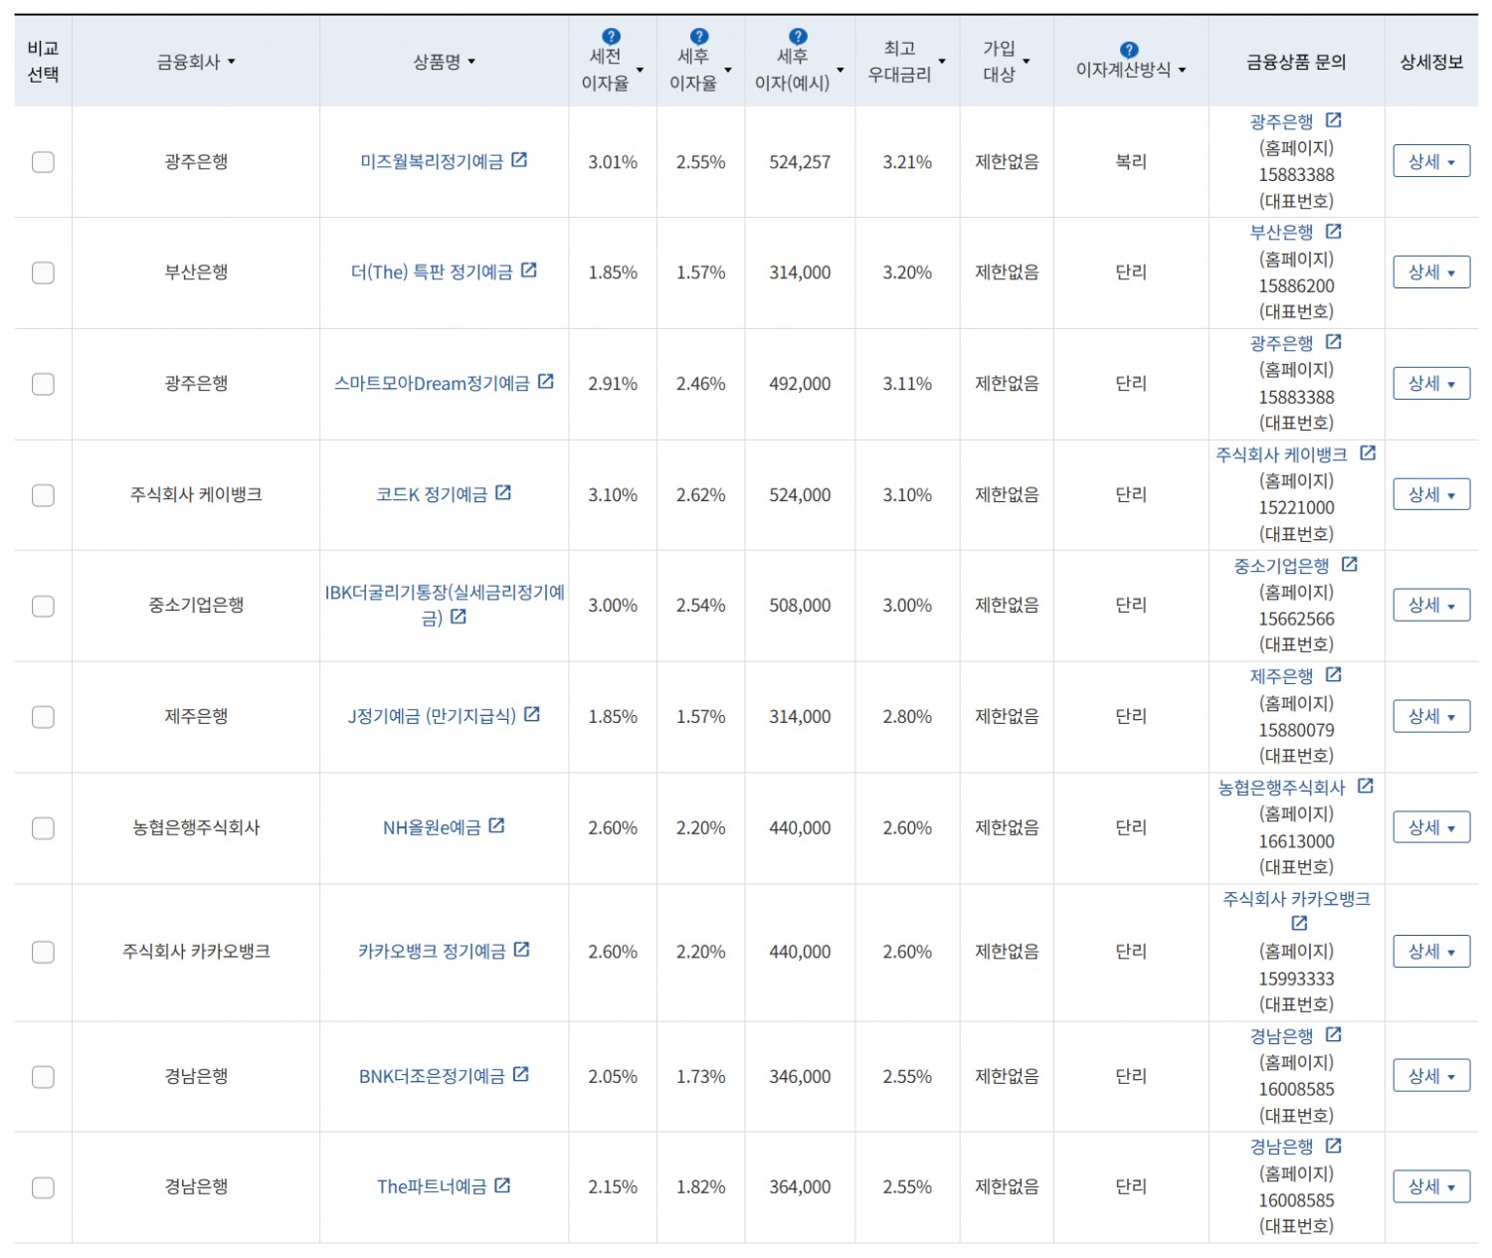The width and height of the screenshot is (1492, 1258).
Task: Open external link icon beside IBK더굴리기통장
Action: pyautogui.click(x=459, y=618)
